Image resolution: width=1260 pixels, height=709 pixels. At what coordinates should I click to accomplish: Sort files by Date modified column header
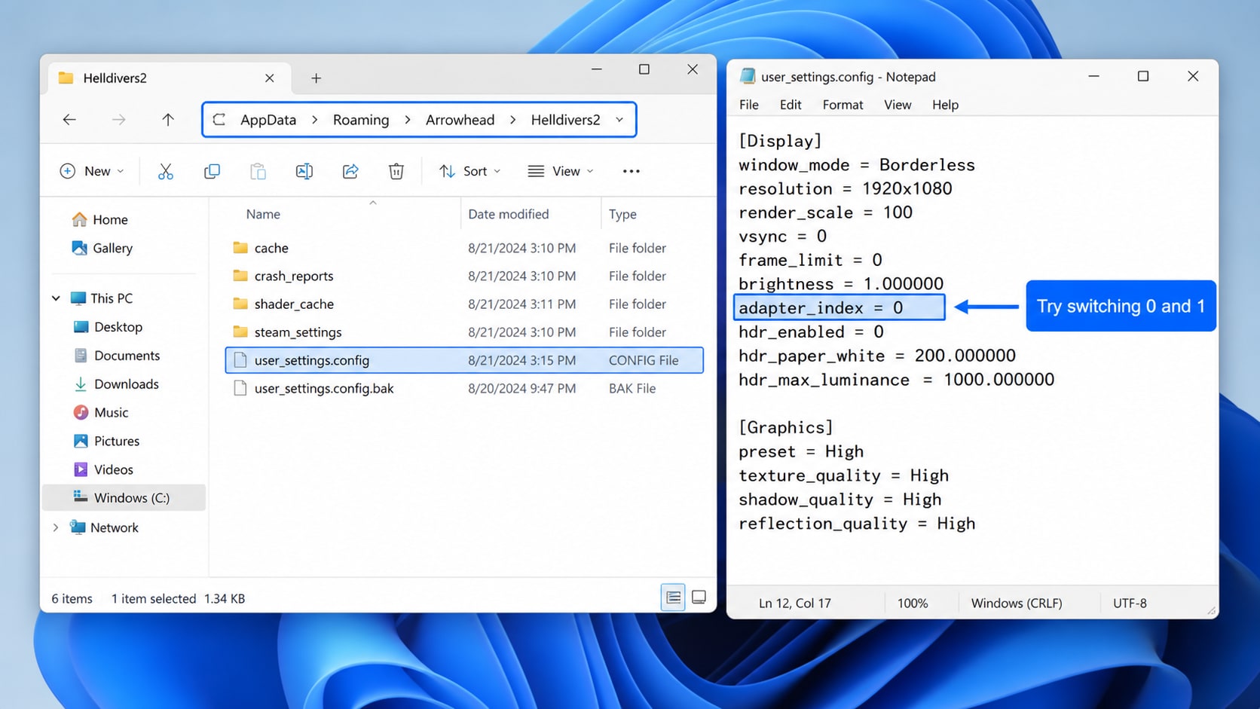(x=509, y=214)
